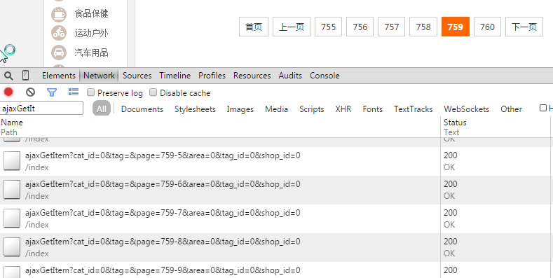Click the file icon for the page=759-7 request
This screenshot has height=278, width=553.
(12, 218)
